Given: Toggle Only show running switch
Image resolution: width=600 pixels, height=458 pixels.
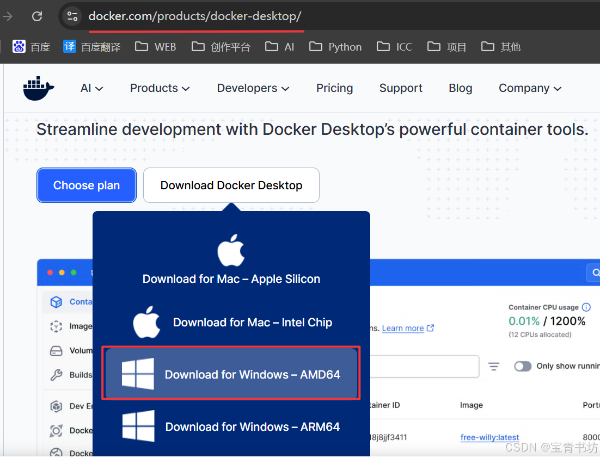Looking at the screenshot, I should click(523, 366).
